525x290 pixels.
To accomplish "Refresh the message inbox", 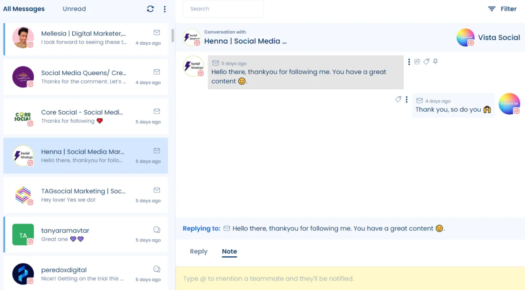I will click(150, 9).
